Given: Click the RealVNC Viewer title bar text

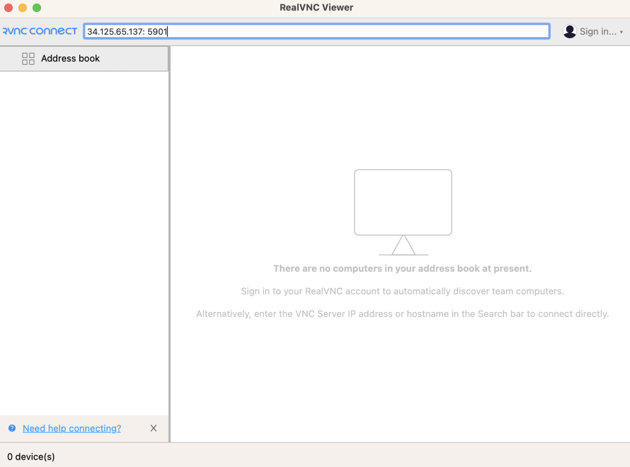Looking at the screenshot, I should point(317,7).
